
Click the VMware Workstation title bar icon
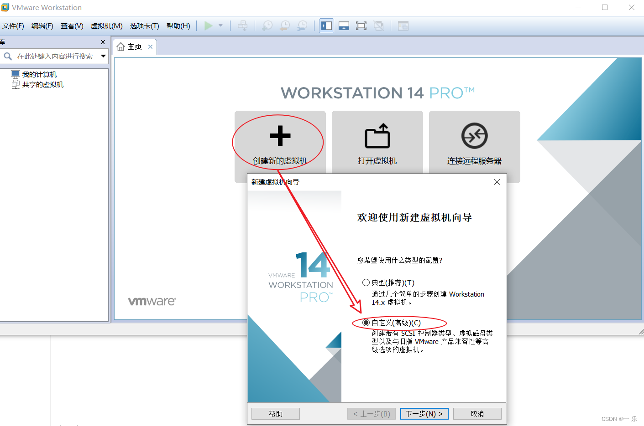[5, 7]
